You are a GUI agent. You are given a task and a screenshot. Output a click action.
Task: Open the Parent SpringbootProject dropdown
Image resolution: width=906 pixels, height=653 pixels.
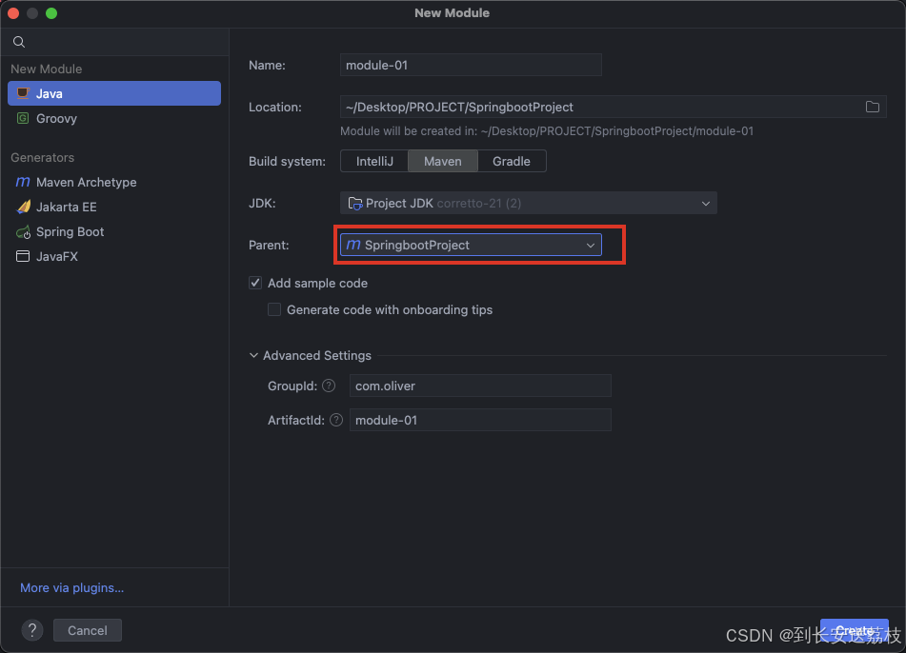(x=471, y=245)
